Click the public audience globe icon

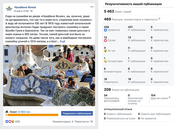32,11
